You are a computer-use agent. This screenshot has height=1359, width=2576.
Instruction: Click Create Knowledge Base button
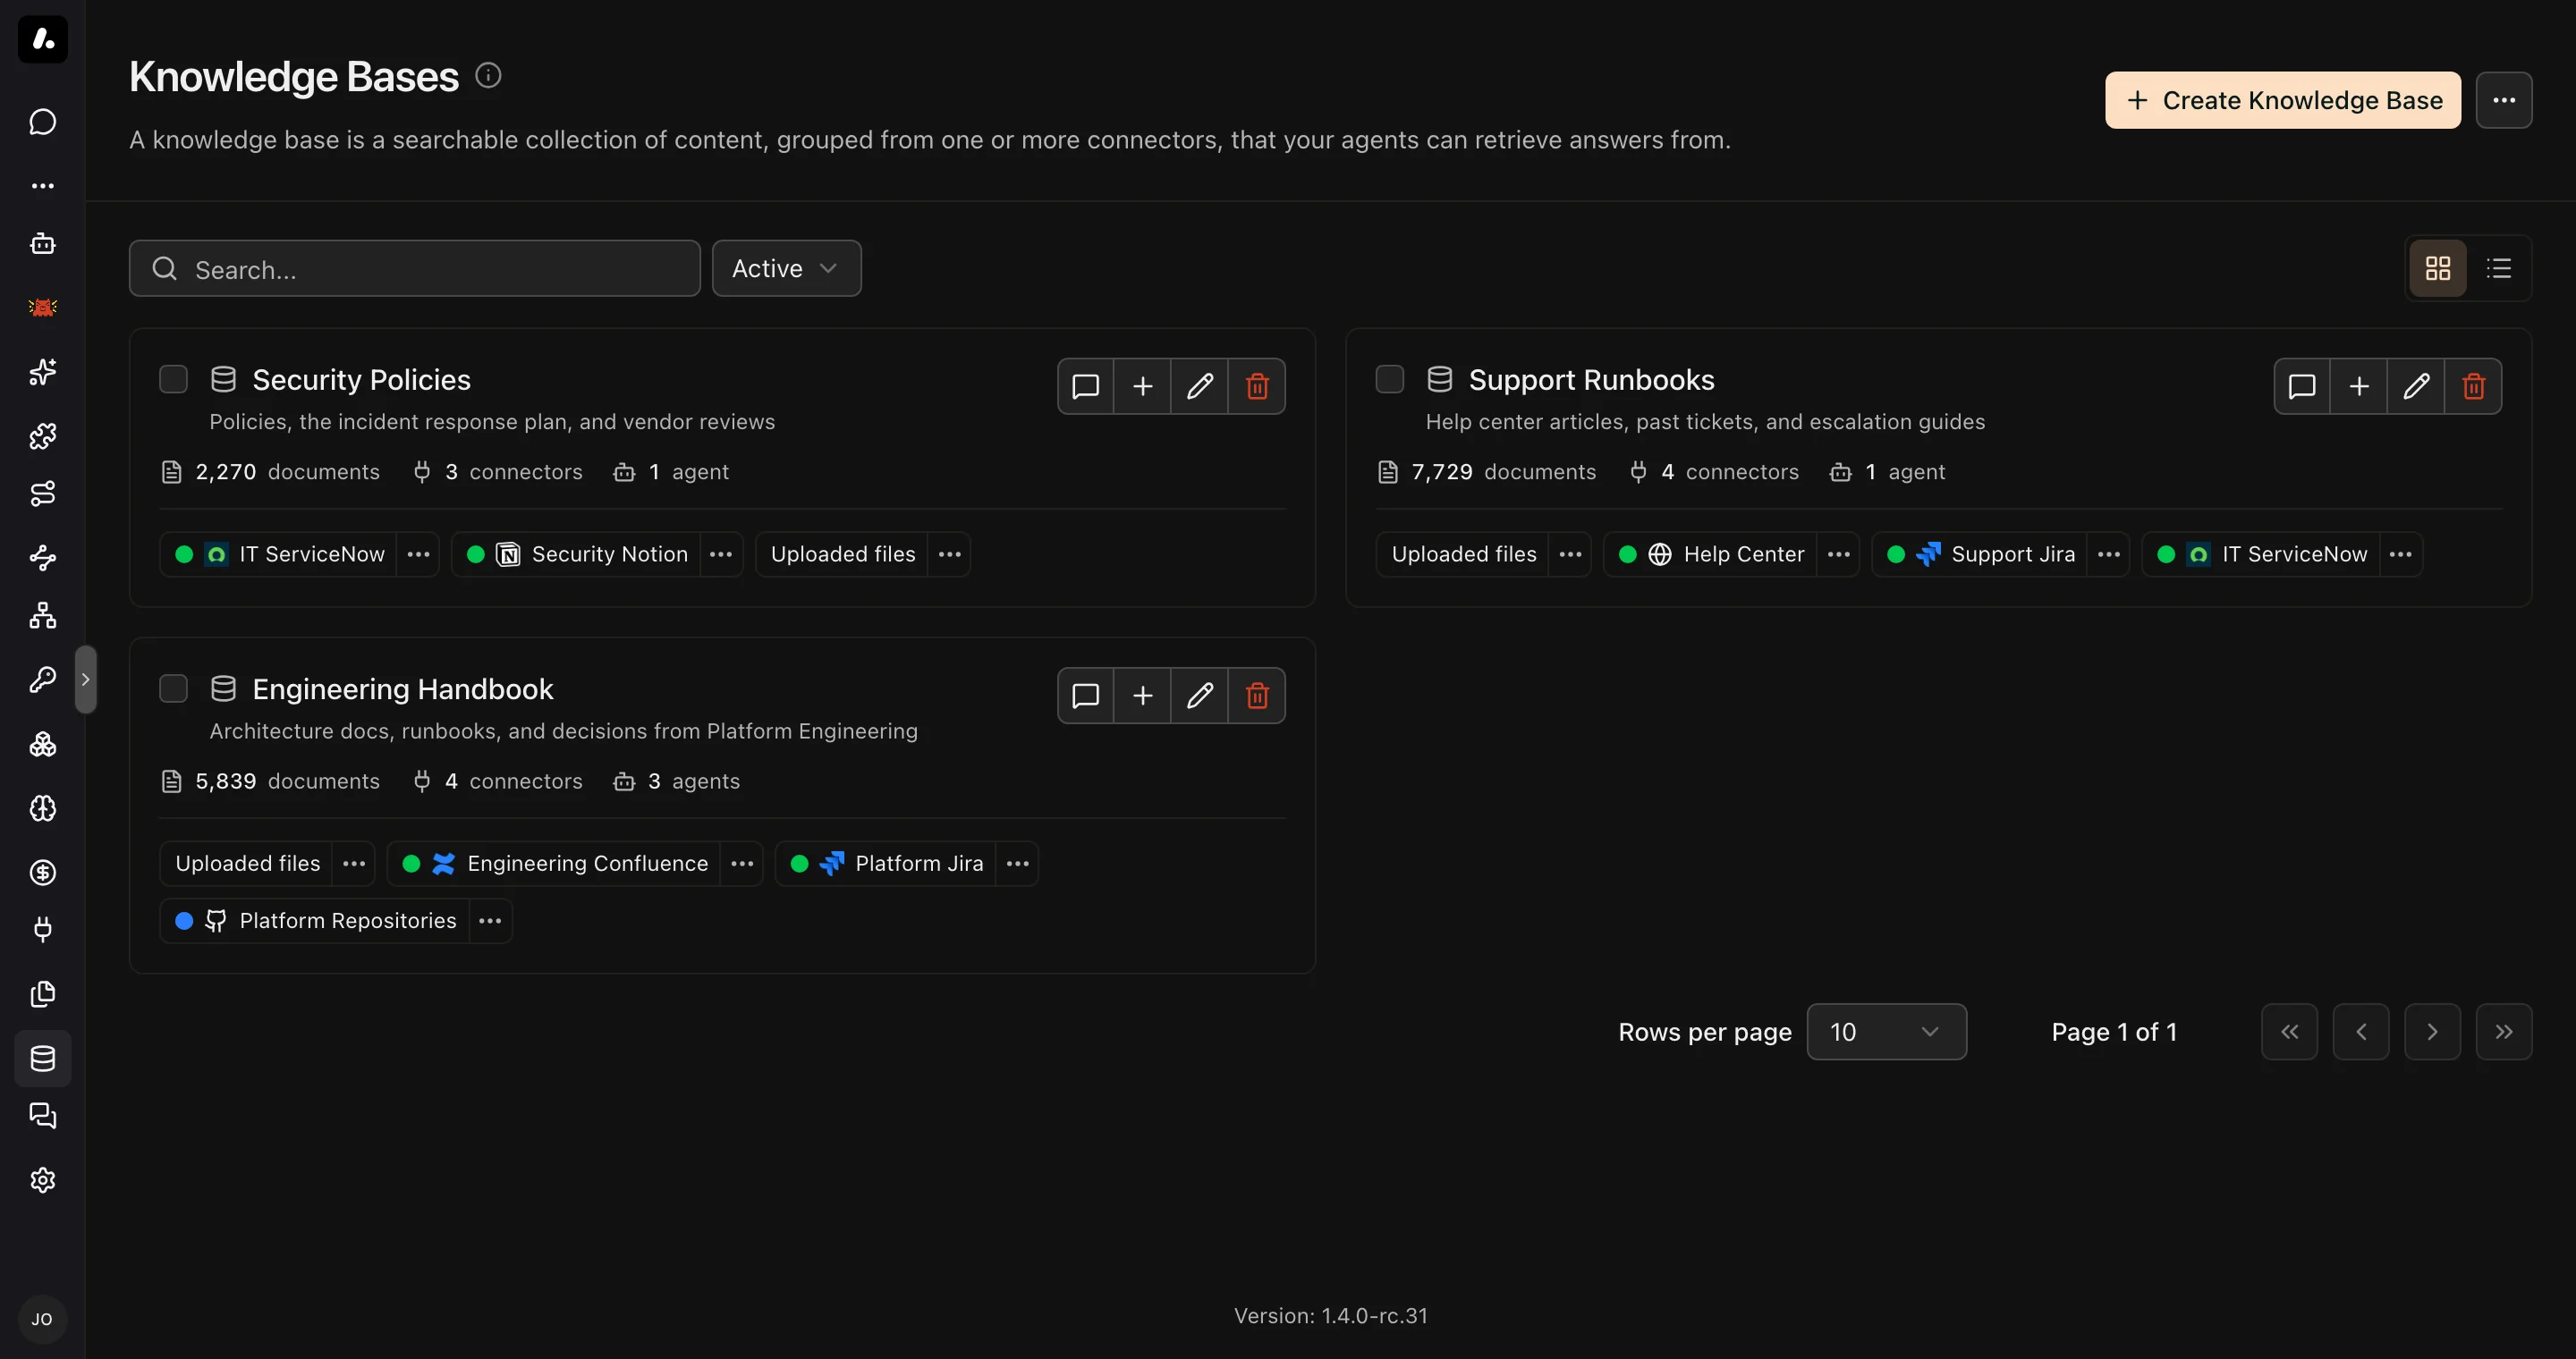(x=2283, y=100)
